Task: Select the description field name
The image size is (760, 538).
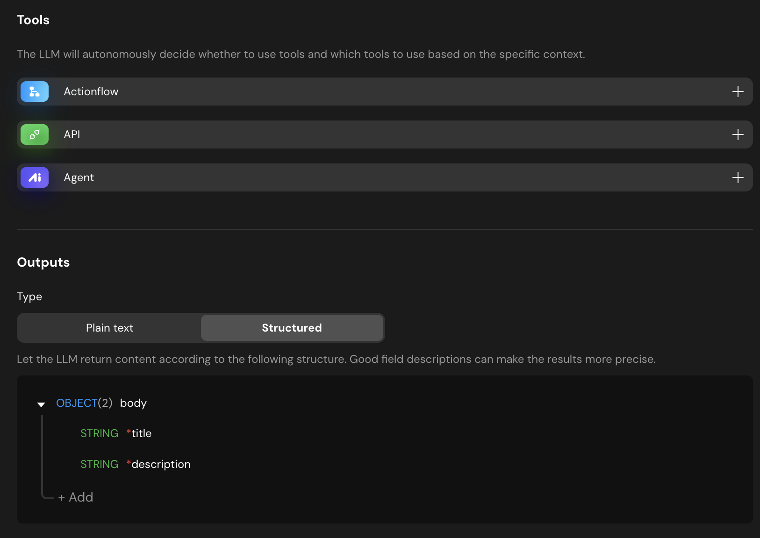Action: pyautogui.click(x=161, y=464)
